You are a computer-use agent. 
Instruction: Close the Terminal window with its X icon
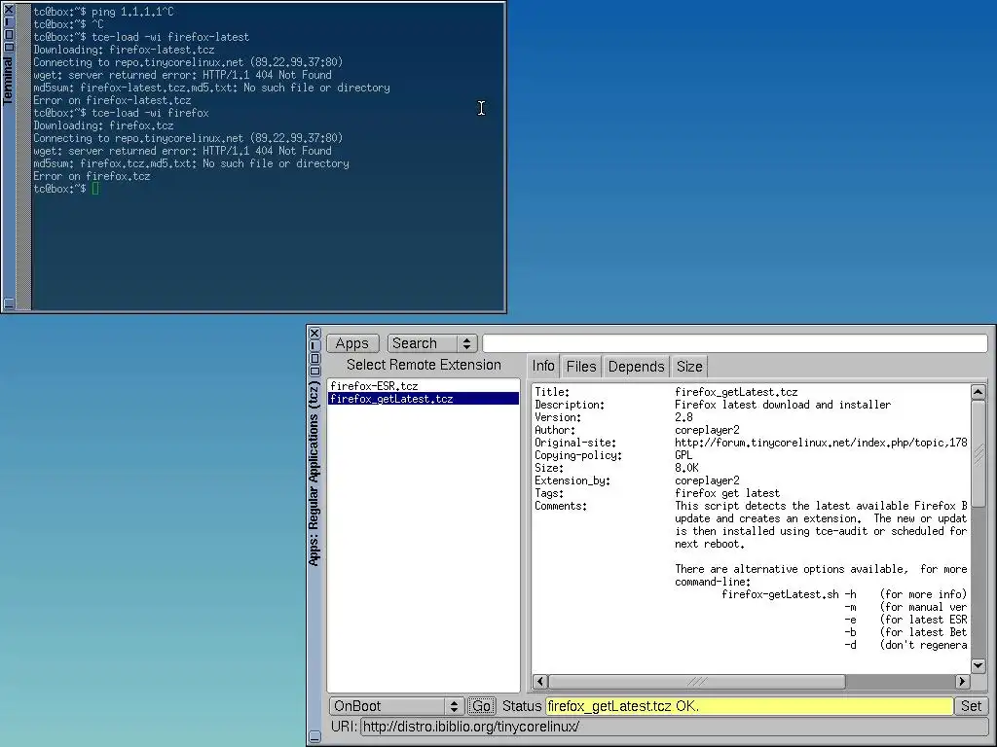click(x=8, y=10)
